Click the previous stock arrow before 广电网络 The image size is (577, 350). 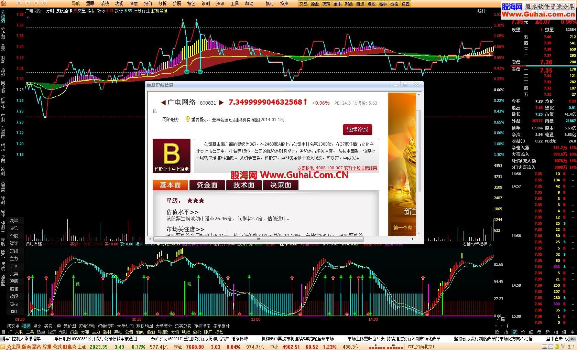(163, 103)
